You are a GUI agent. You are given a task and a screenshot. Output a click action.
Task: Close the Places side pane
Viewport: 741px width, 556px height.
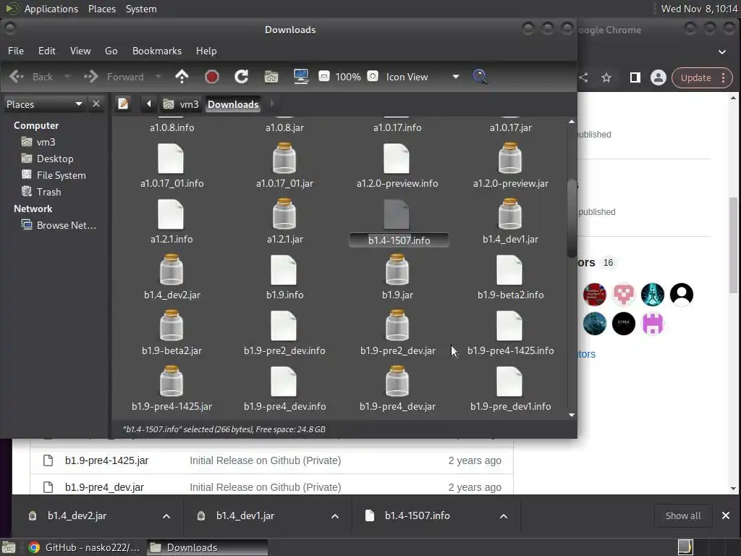(x=96, y=104)
